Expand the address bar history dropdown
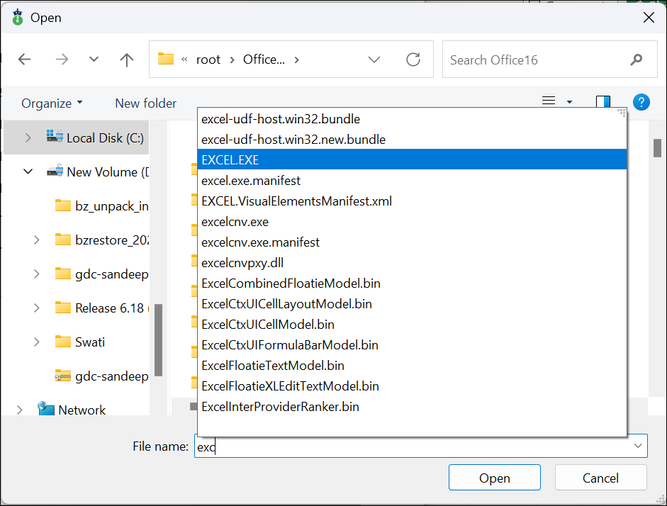Image resolution: width=667 pixels, height=506 pixels. pyautogui.click(x=374, y=60)
